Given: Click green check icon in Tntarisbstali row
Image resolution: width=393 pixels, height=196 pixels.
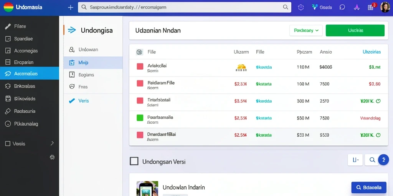Looking at the screenshot, I should (x=378, y=101).
